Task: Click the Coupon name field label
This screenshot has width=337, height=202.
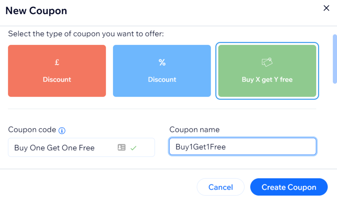Action: pyautogui.click(x=195, y=130)
